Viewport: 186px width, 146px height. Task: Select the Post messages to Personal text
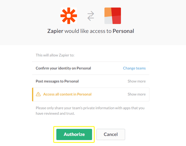click(x=57, y=81)
